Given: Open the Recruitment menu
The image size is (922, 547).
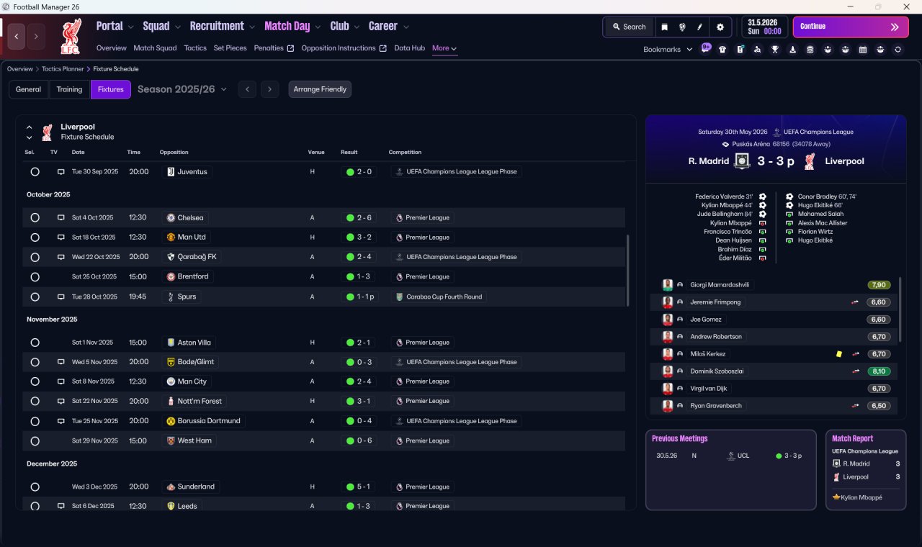Looking at the screenshot, I should (222, 26).
